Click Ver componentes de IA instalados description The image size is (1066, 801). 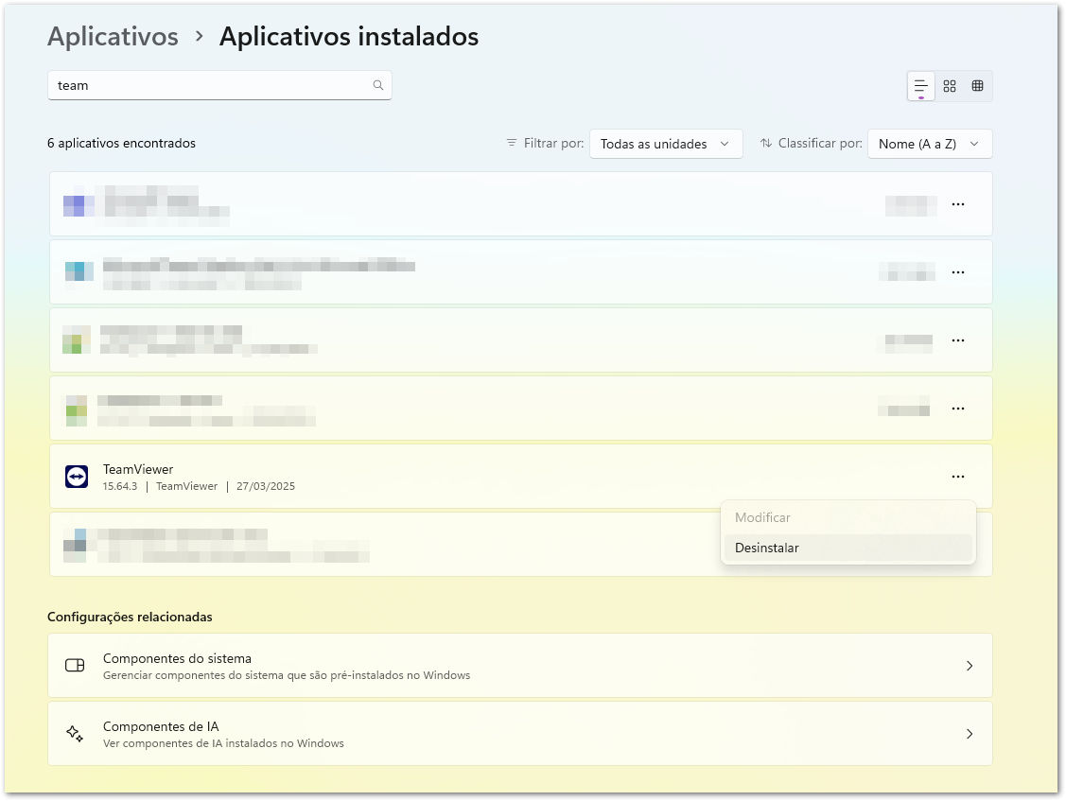223,743
